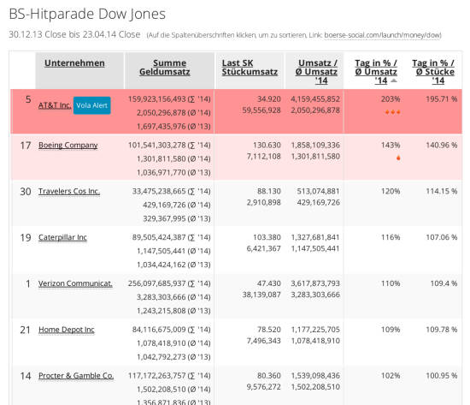The height and width of the screenshot is (405, 470).
Task: Sort by Unternehmen column header
Action: coord(74,63)
